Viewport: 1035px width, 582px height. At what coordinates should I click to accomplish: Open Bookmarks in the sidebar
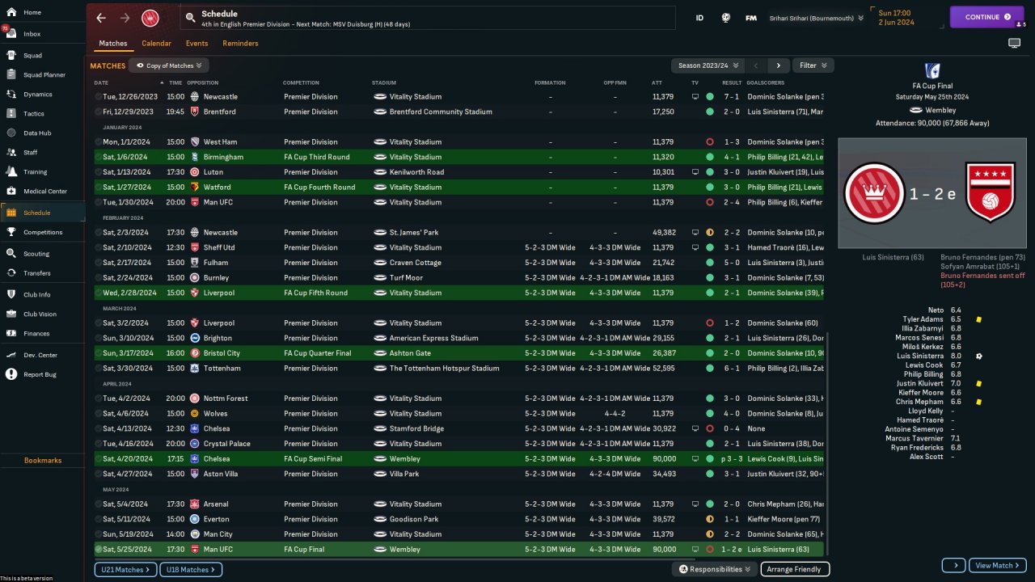click(x=43, y=460)
